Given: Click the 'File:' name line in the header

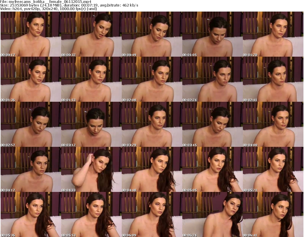Looking at the screenshot, I should [x=46, y=2].
